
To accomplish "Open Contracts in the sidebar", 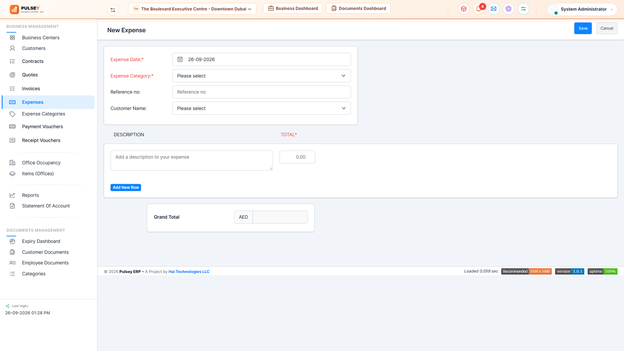I will click(x=33, y=61).
